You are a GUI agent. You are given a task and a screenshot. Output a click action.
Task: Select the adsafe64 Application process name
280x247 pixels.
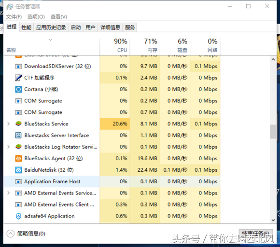click(x=49, y=216)
